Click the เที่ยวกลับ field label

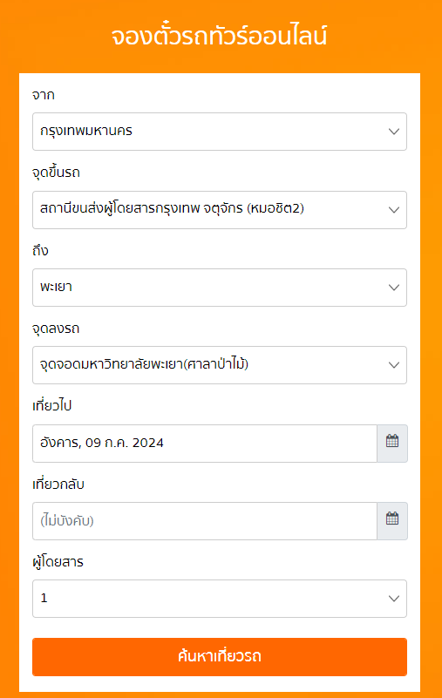point(58,484)
